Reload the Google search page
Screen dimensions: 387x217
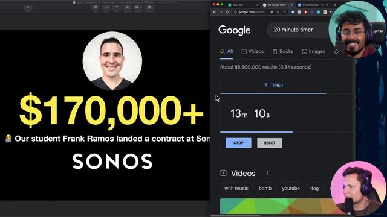(227, 12)
